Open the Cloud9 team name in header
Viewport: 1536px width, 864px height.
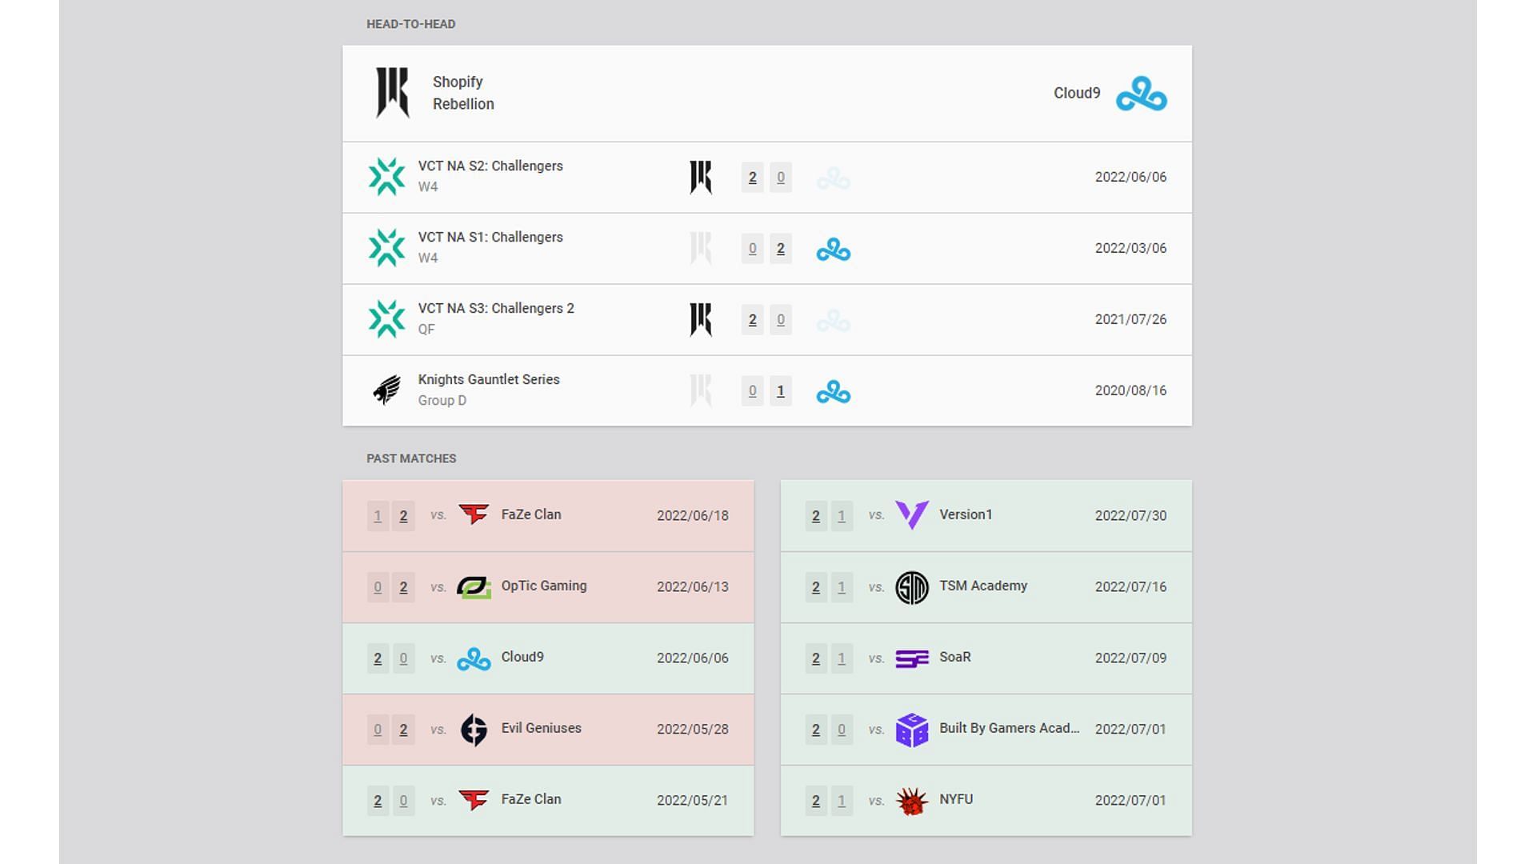coord(1077,93)
